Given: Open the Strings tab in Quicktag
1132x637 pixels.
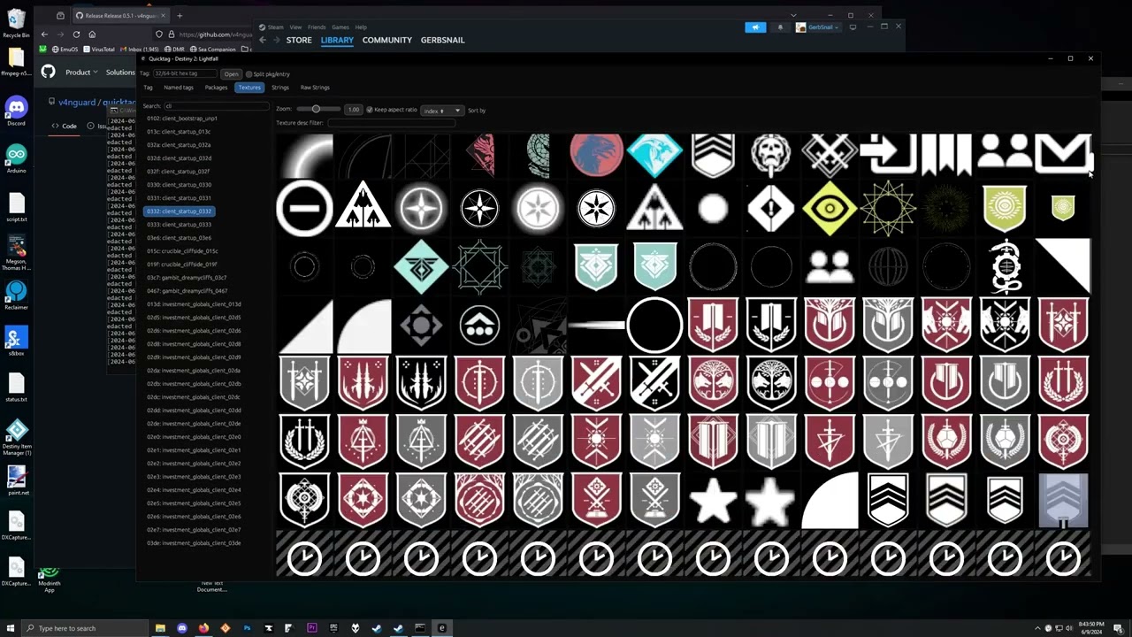Looking at the screenshot, I should click(x=280, y=88).
